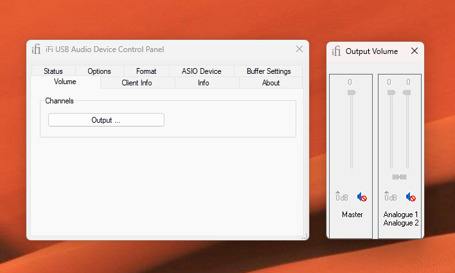Image resolution: width=455 pixels, height=273 pixels.
Task: Switch to the Status tab
Action: pyautogui.click(x=53, y=71)
